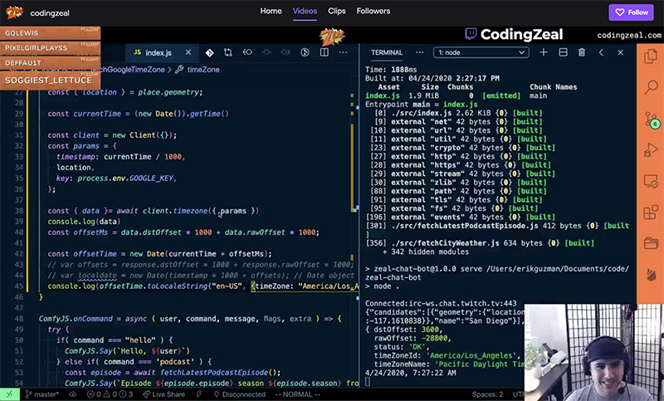Select the TERMINAL panel tab
Screen dimensions: 664x401
[x=387, y=52]
